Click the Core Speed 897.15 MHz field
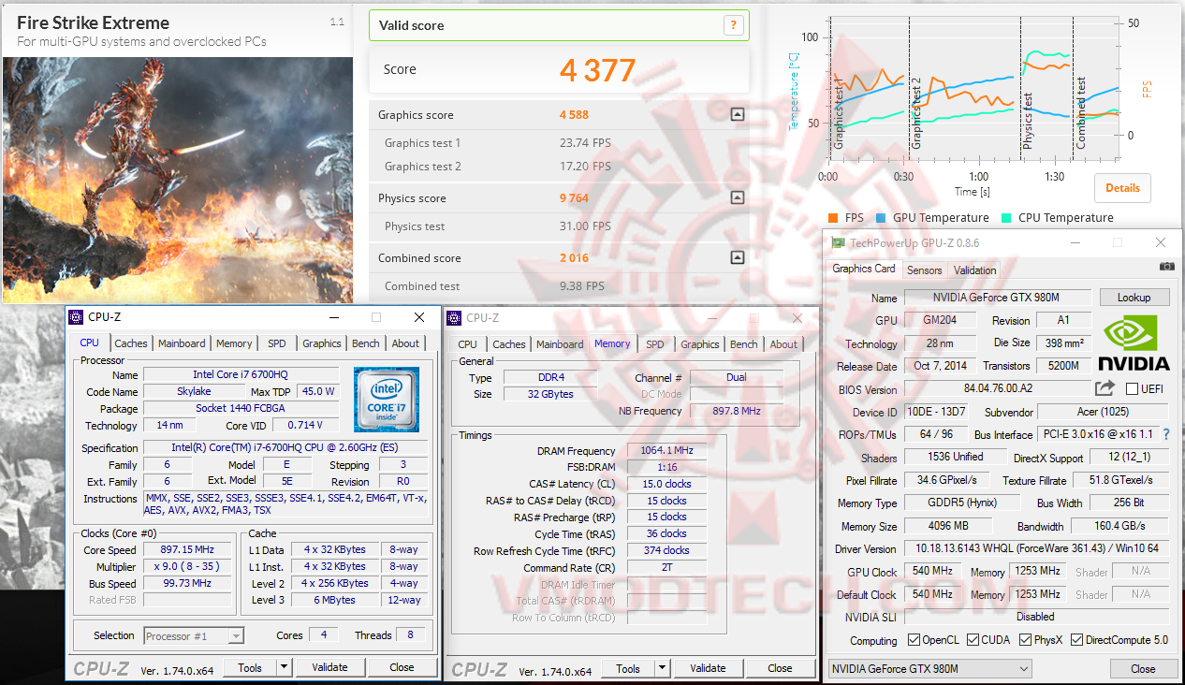 click(186, 549)
